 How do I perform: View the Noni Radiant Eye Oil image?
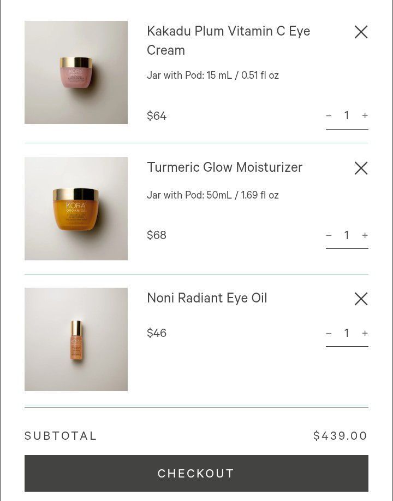point(76,339)
